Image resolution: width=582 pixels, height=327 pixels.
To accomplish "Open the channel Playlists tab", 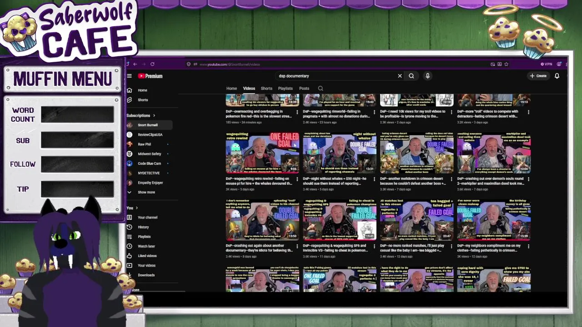I will pos(285,89).
